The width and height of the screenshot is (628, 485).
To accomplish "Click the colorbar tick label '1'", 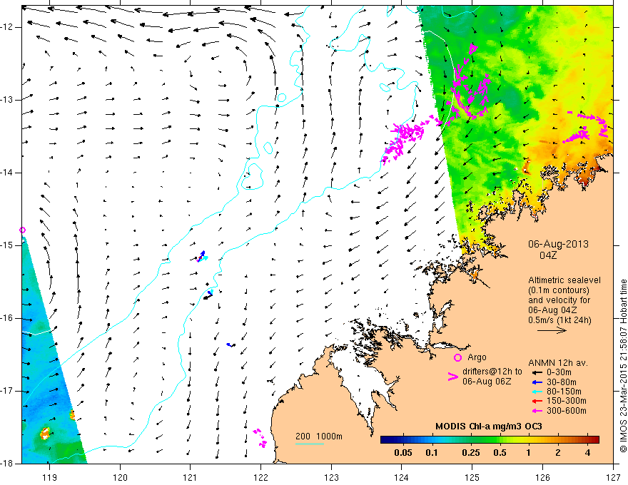I will [x=529, y=453].
